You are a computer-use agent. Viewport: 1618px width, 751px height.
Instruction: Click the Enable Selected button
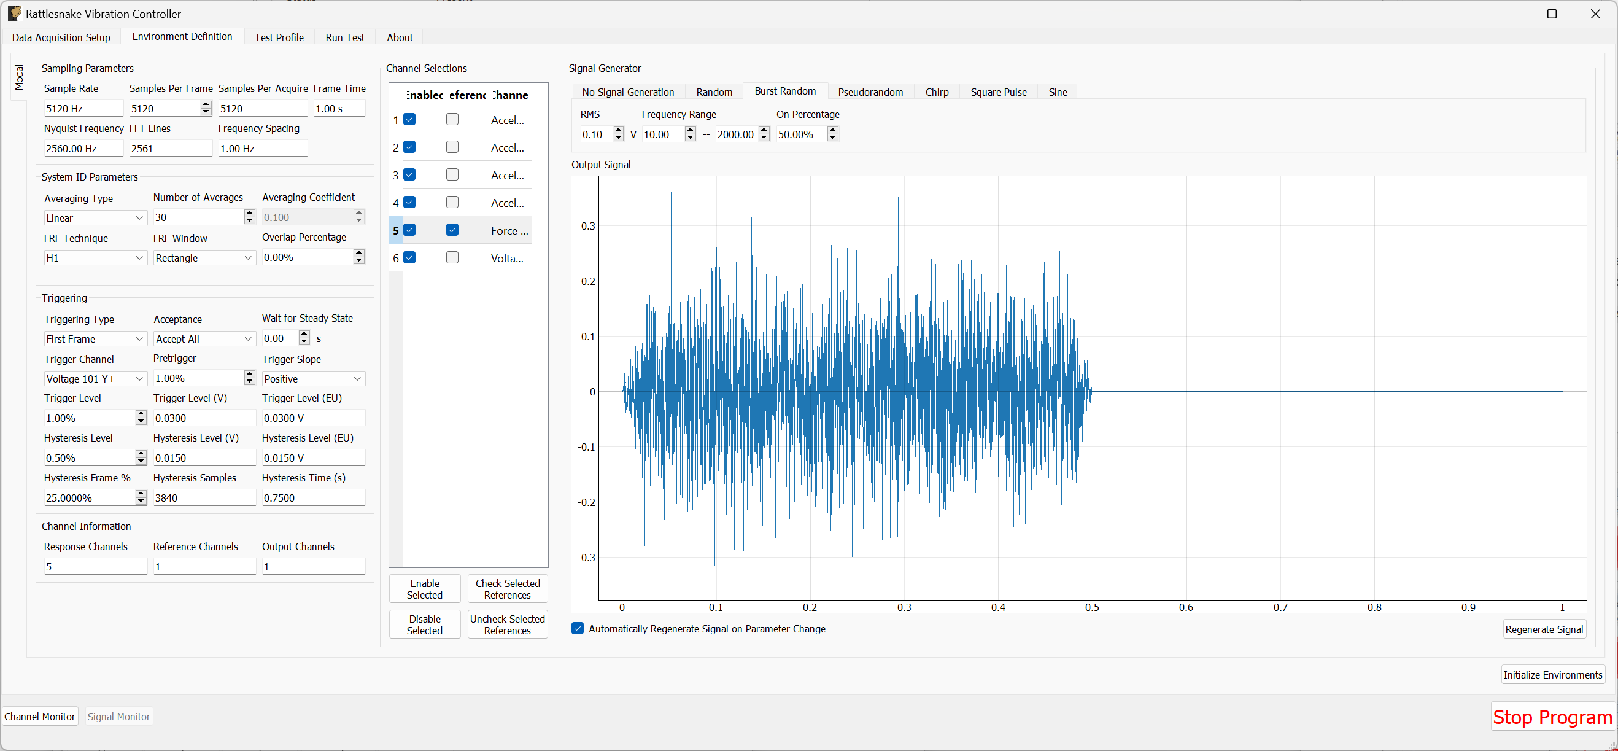pos(424,588)
